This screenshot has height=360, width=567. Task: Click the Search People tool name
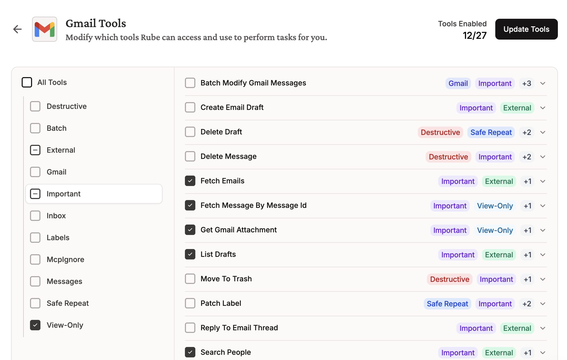coord(226,352)
